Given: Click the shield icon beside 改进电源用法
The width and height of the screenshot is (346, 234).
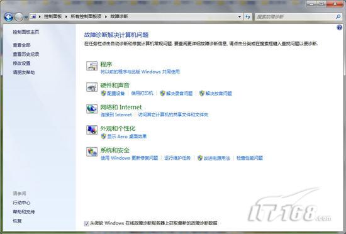Looking at the screenshot, I should click(200, 158).
